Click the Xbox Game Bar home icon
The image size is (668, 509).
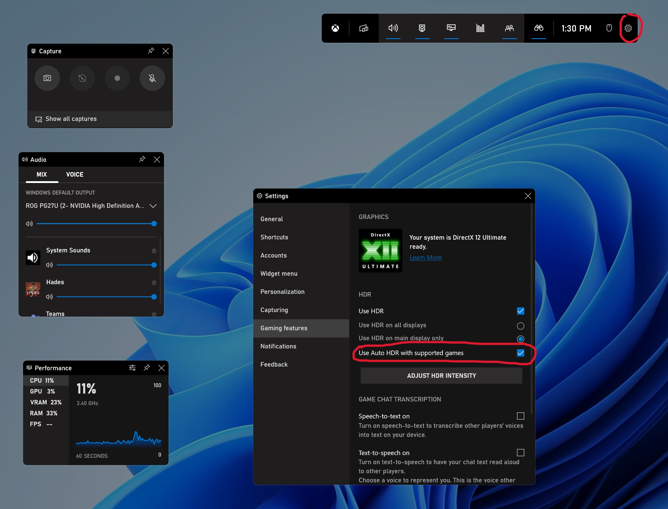[335, 28]
